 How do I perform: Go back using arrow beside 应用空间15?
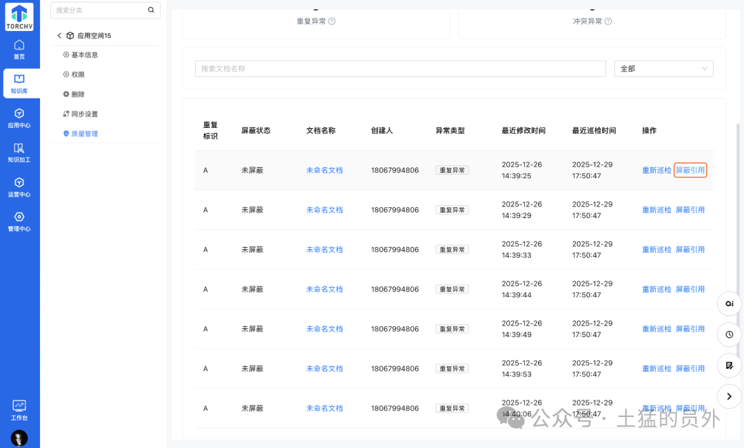[x=59, y=36]
